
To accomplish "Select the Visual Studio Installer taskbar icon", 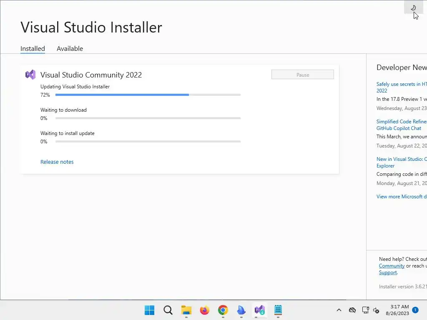I will coord(259,310).
